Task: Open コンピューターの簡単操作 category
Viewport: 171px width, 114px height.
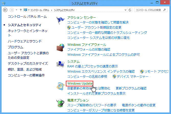Action: tap(26, 75)
